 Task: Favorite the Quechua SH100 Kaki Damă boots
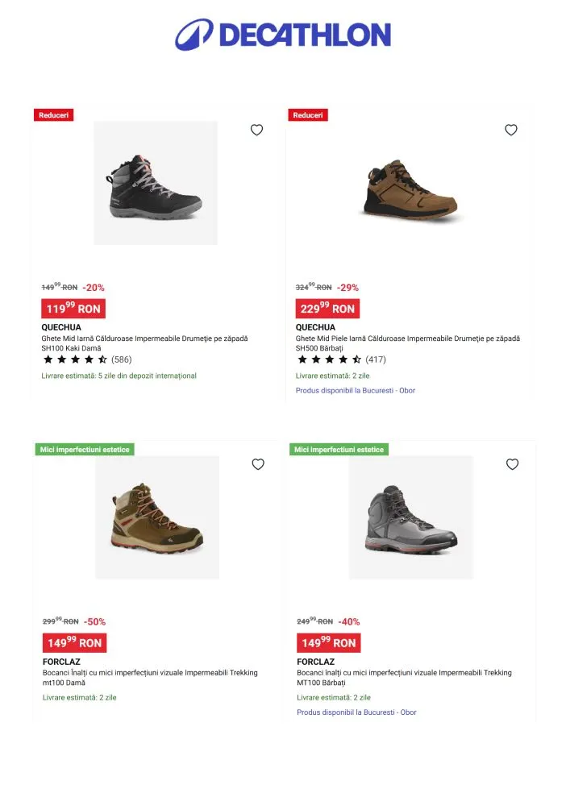pyautogui.click(x=256, y=130)
